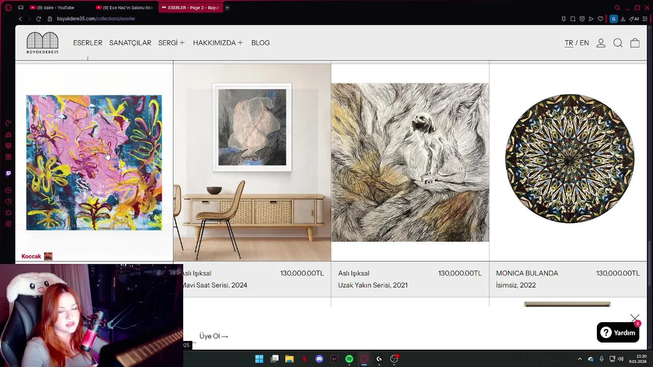
Task: Click the network tray icon
Action: (x=612, y=359)
